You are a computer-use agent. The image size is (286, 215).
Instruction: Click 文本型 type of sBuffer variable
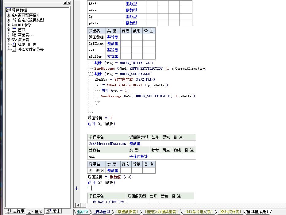pyautogui.click(x=113, y=57)
